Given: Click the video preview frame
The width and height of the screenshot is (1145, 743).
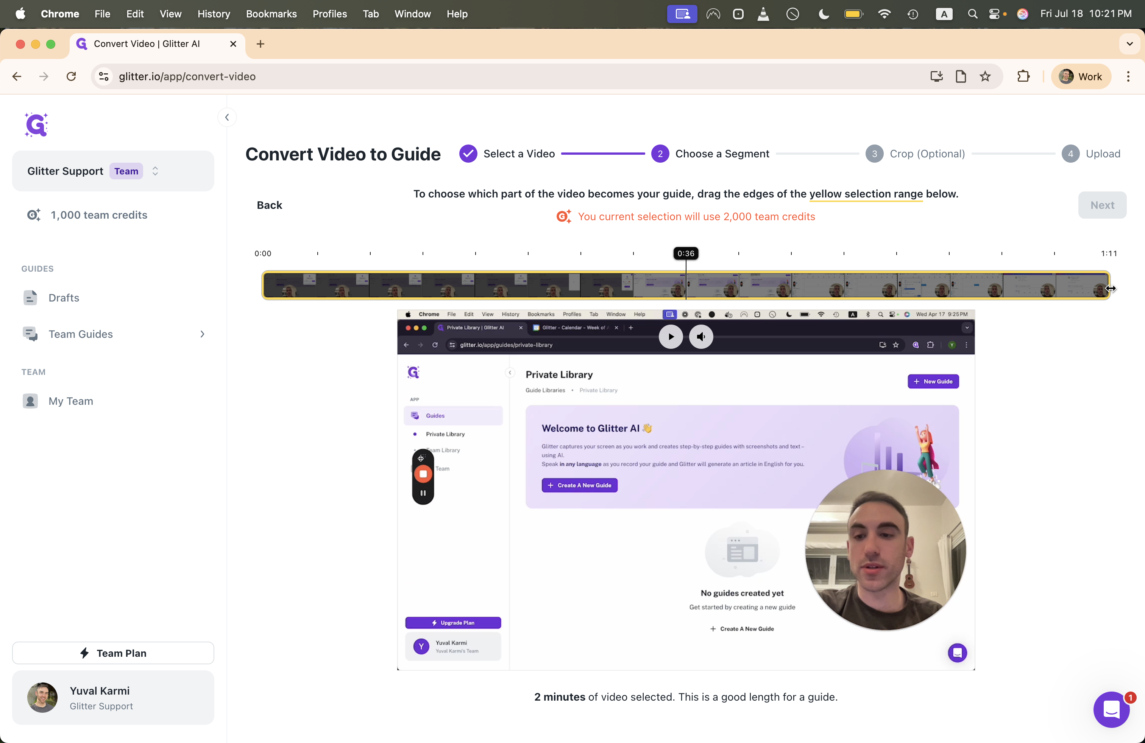Looking at the screenshot, I should pyautogui.click(x=686, y=490).
